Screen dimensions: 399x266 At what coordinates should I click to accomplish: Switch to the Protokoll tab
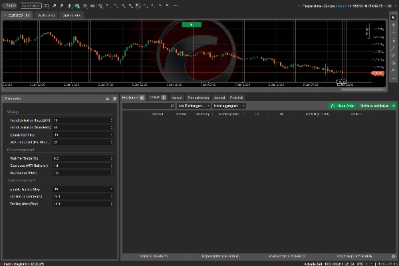pos(236,98)
